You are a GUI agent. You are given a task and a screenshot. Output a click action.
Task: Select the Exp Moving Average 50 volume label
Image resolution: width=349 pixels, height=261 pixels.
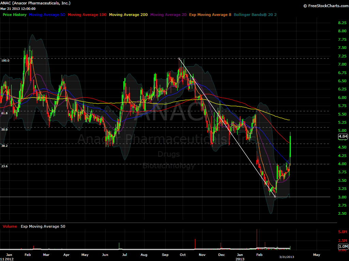click(43, 226)
